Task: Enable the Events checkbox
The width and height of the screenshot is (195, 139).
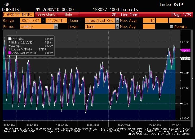Action: click(171, 27)
